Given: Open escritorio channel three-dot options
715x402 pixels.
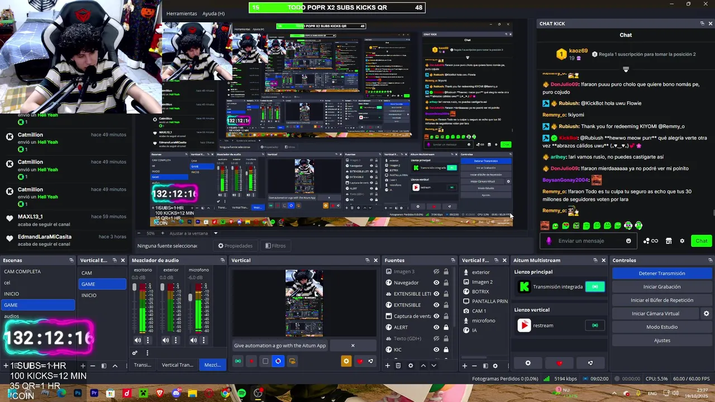Looking at the screenshot, I should (148, 340).
